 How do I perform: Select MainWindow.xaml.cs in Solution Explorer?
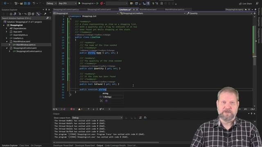coord(26,45)
